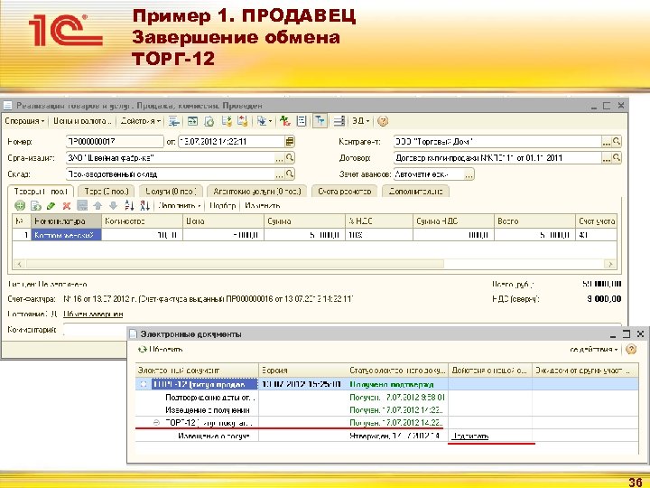Select the Костюм женский cell

click(66, 235)
